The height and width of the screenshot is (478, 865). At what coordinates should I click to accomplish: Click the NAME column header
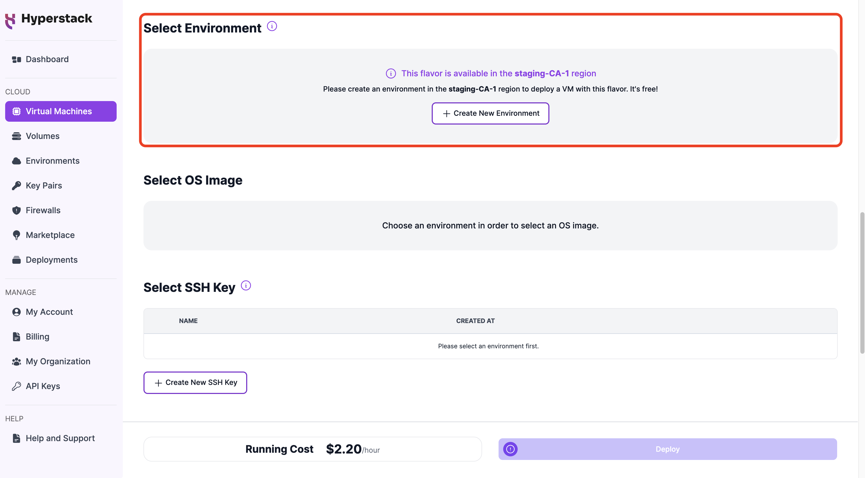[x=188, y=321]
